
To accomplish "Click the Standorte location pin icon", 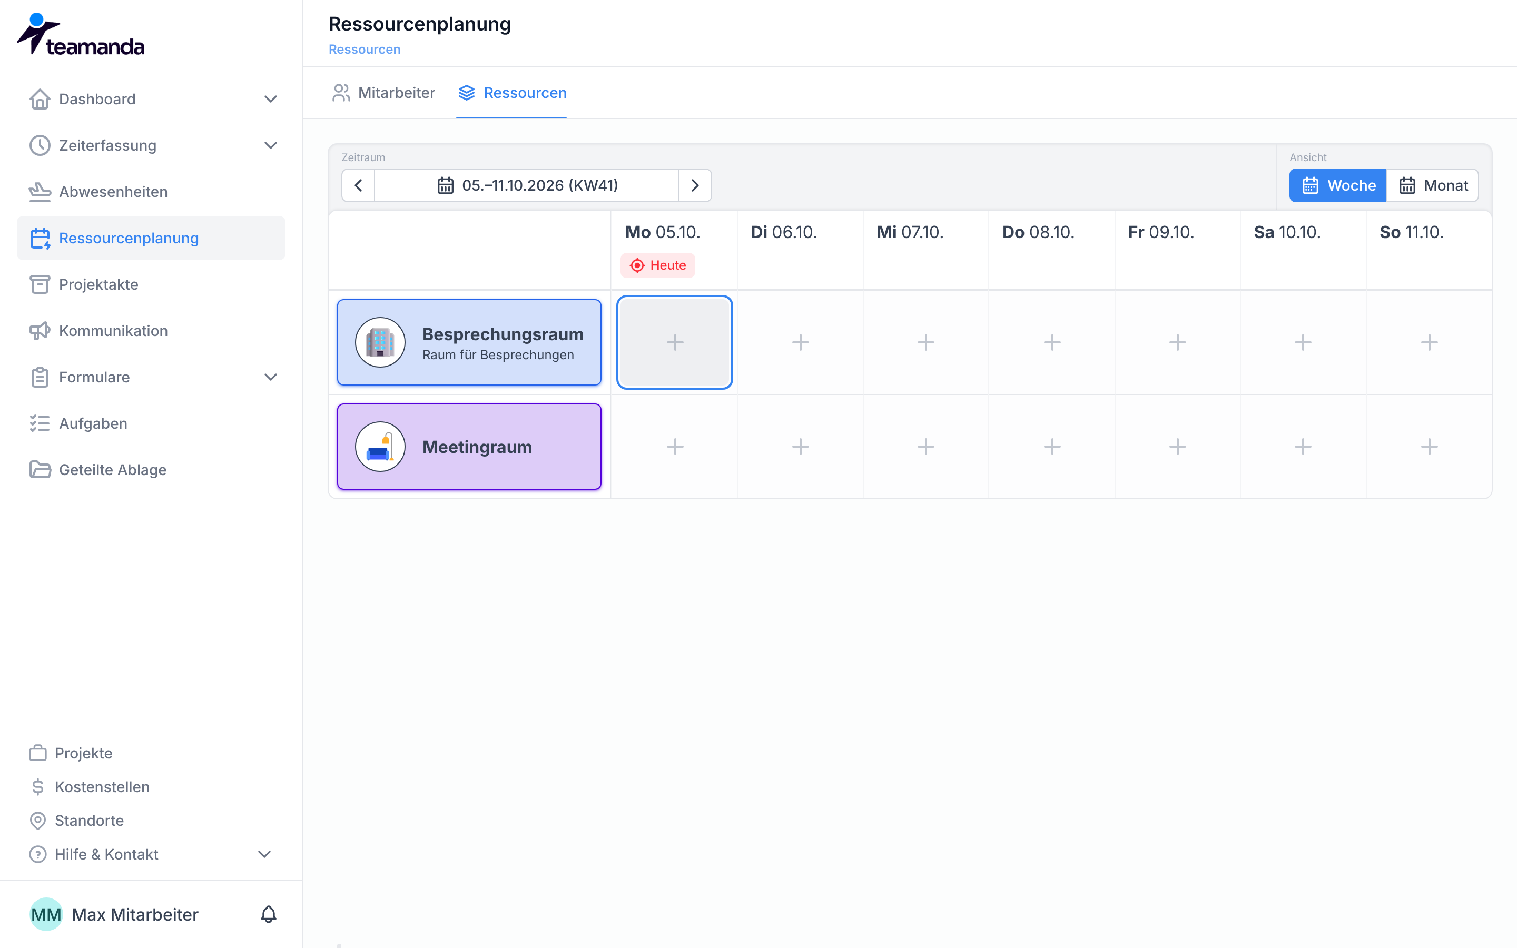I will 37,821.
